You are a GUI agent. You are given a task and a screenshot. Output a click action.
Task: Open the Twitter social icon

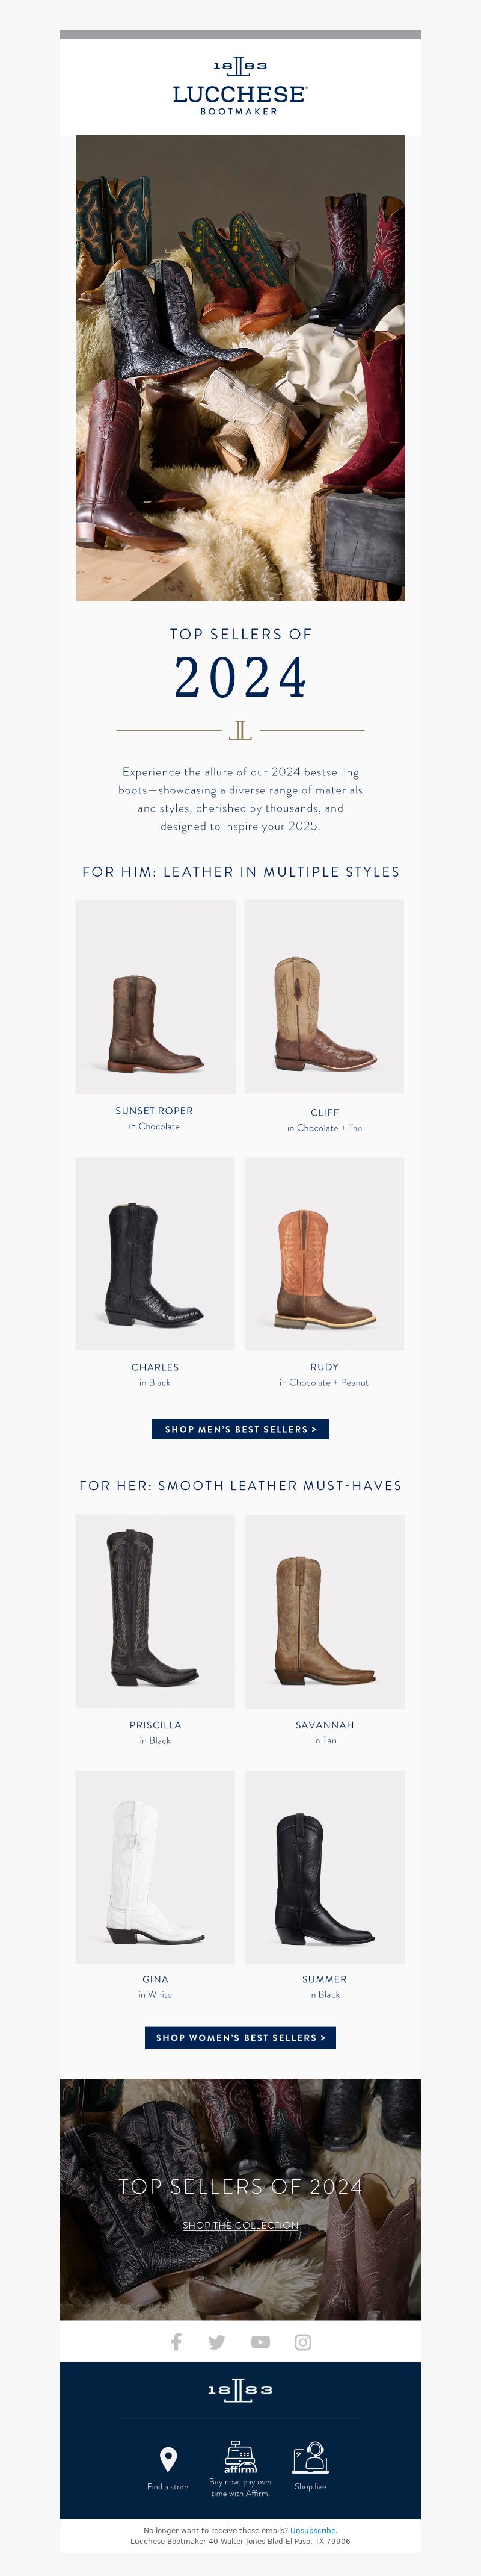click(x=216, y=2342)
